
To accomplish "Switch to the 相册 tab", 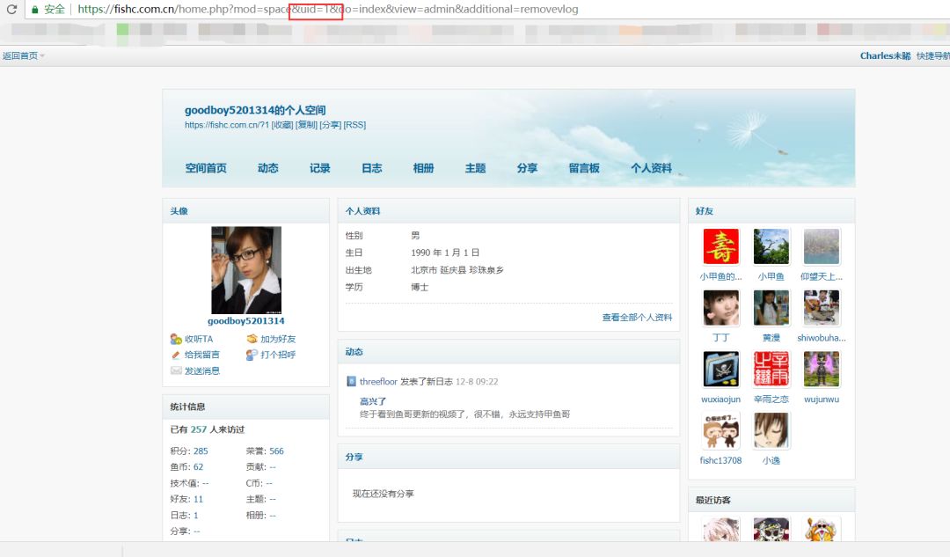I will coord(423,168).
